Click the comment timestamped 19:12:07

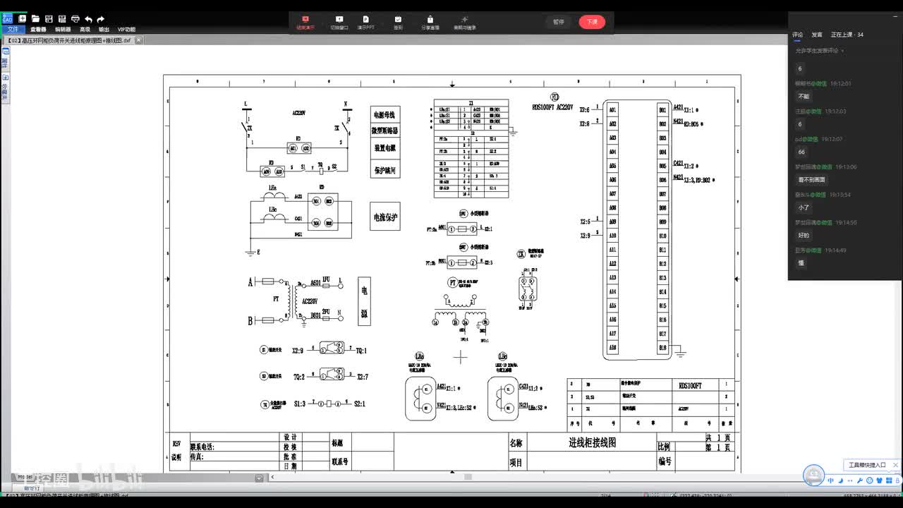(820, 139)
